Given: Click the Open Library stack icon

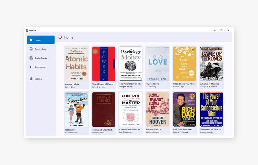Looking at the screenshot, I should 31,49.
